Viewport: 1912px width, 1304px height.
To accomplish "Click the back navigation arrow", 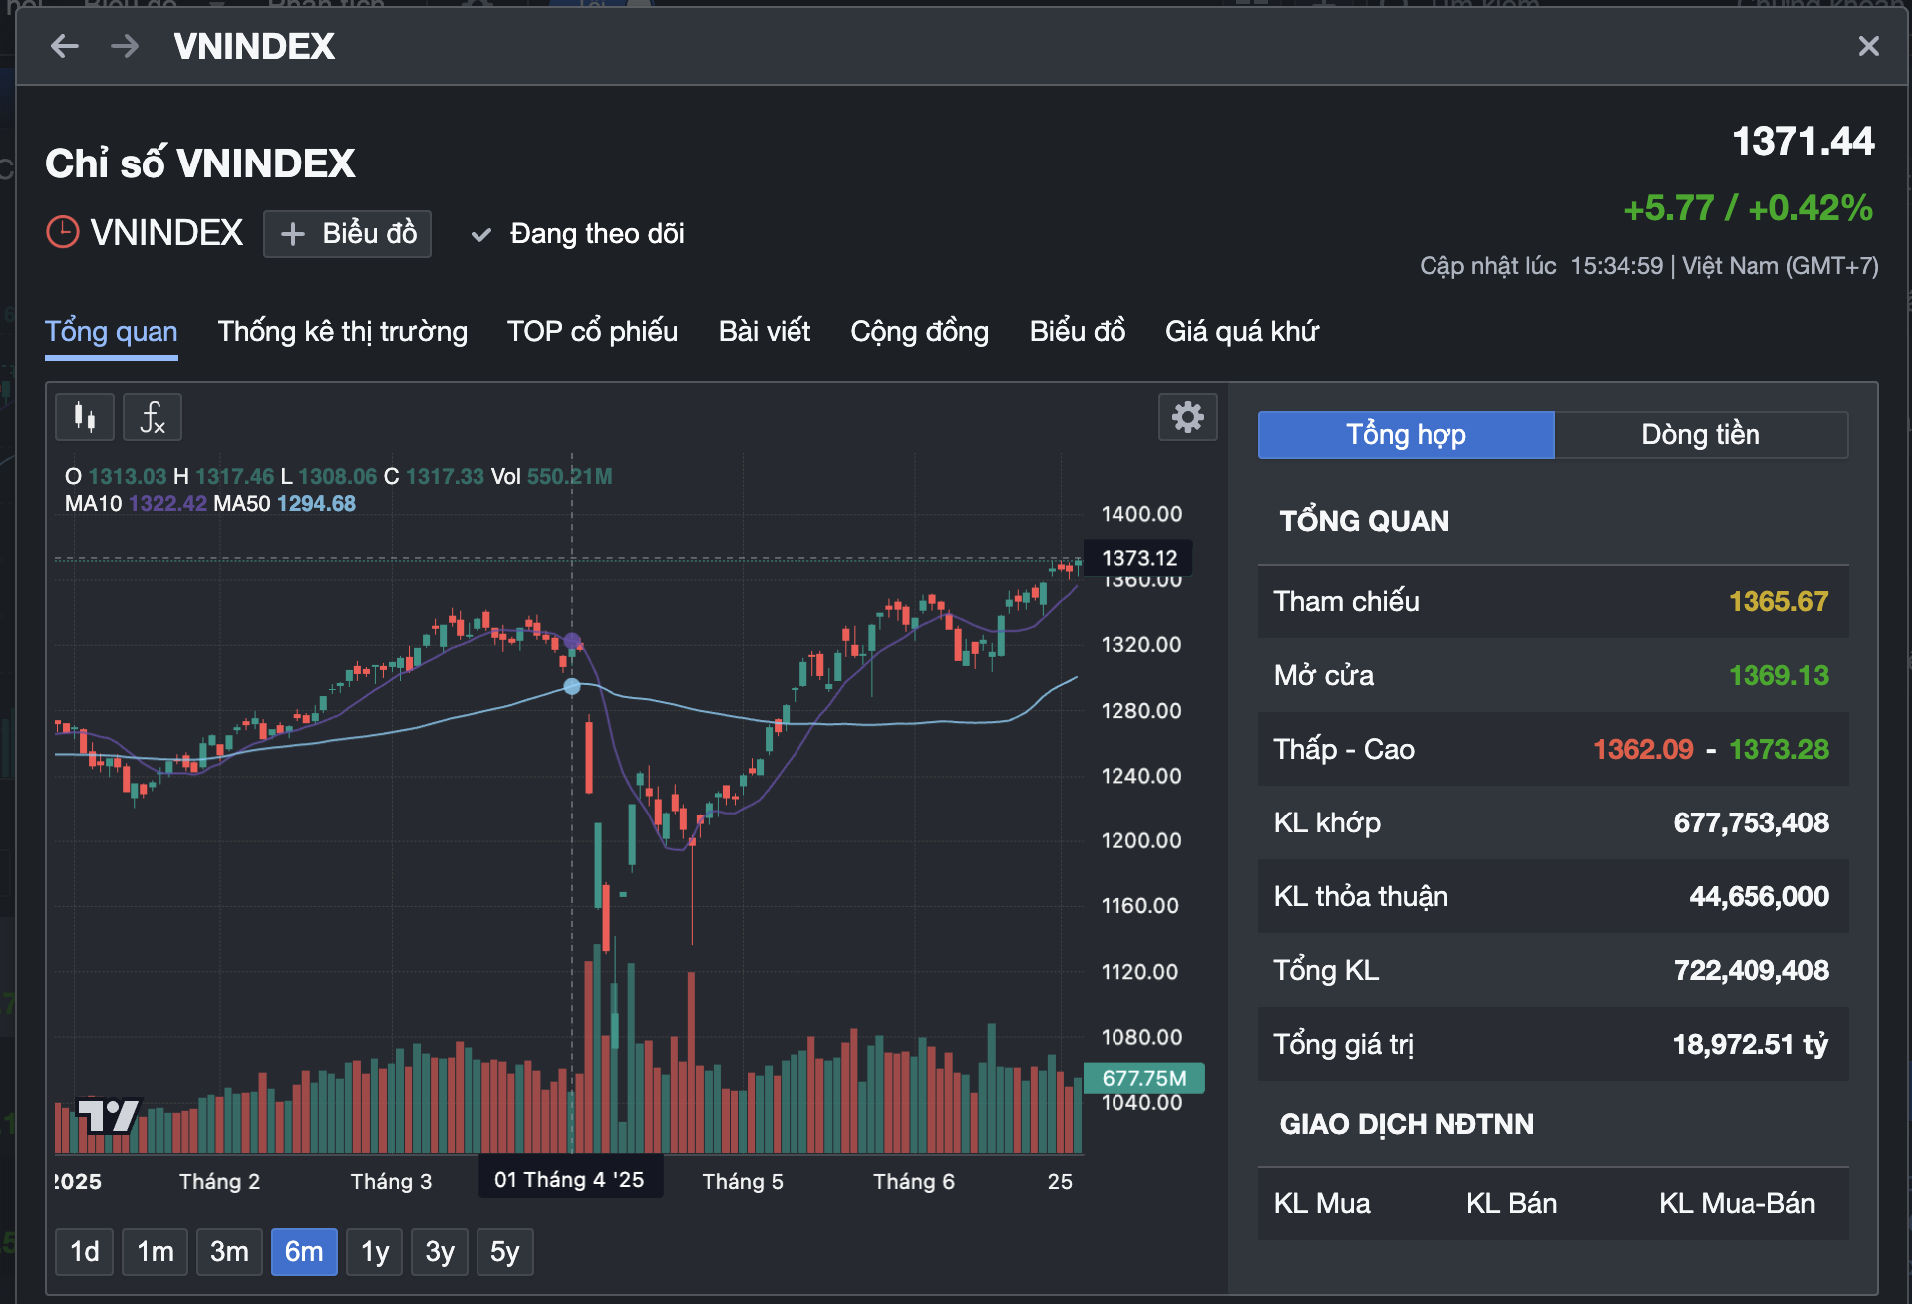I will pos(64,46).
